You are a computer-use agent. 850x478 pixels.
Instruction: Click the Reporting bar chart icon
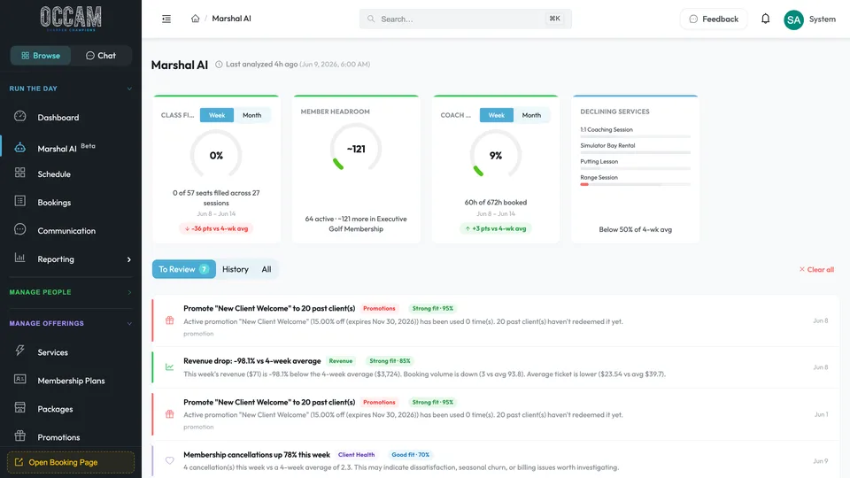coord(20,258)
